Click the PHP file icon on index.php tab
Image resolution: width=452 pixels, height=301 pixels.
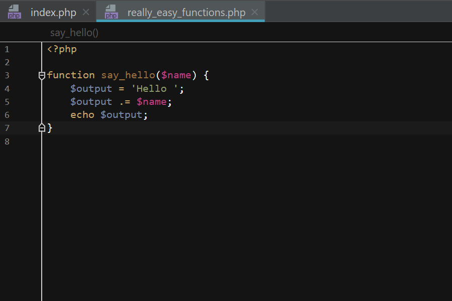15,12
